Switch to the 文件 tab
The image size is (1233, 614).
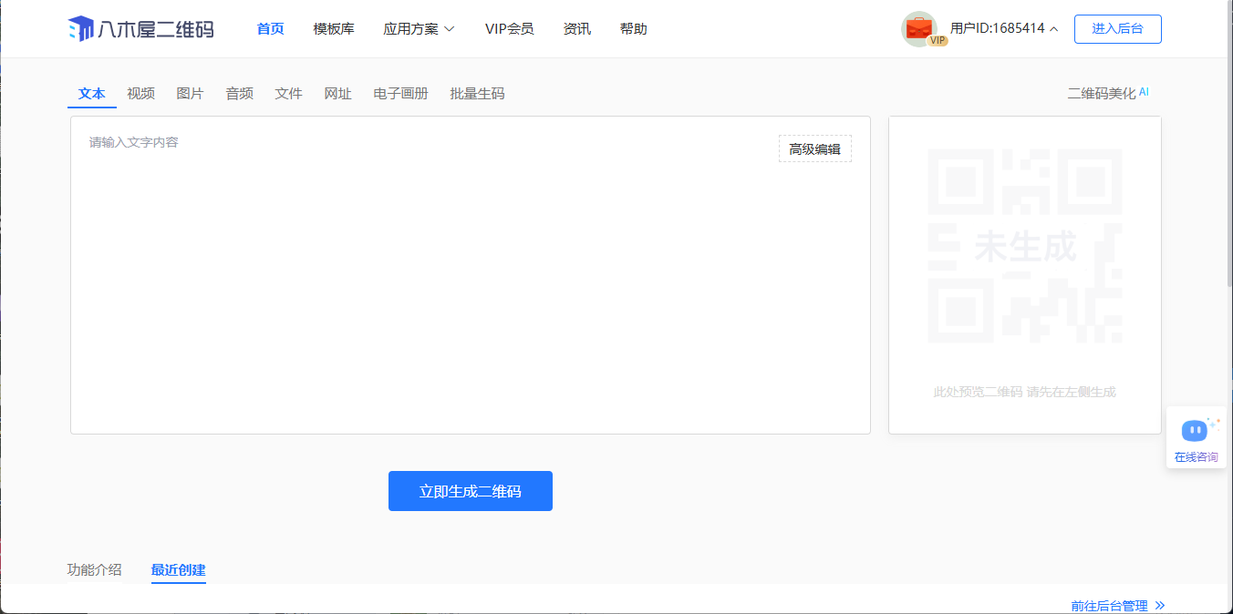tap(289, 94)
